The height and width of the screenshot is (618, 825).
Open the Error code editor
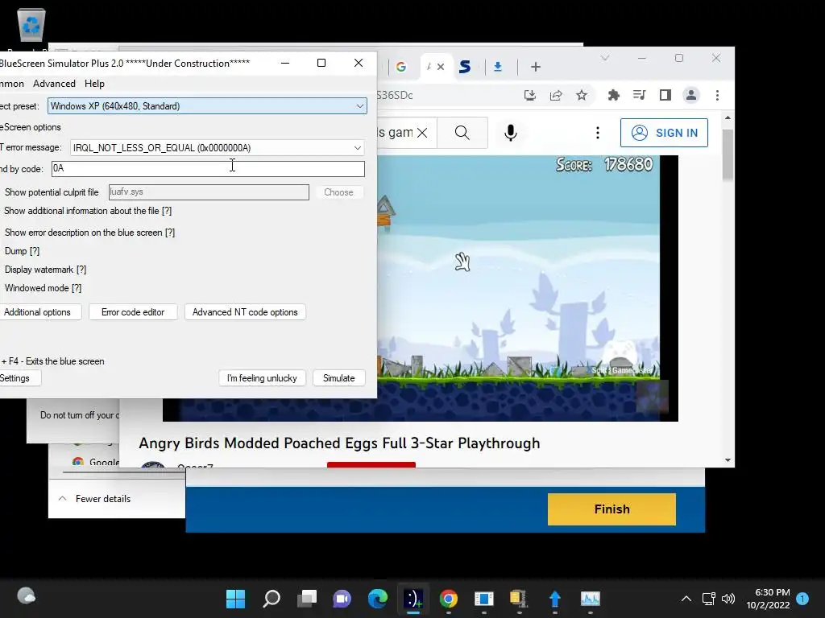(x=133, y=312)
